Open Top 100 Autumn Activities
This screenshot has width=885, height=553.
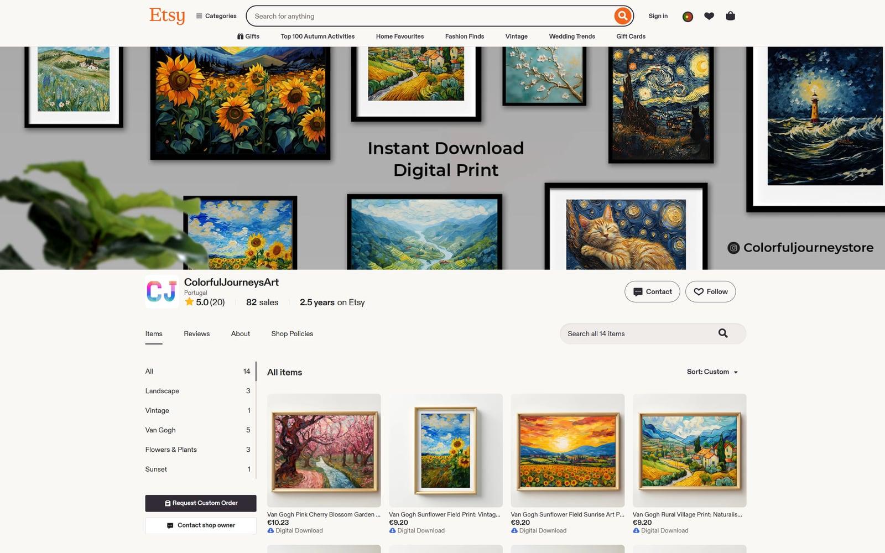coord(317,36)
